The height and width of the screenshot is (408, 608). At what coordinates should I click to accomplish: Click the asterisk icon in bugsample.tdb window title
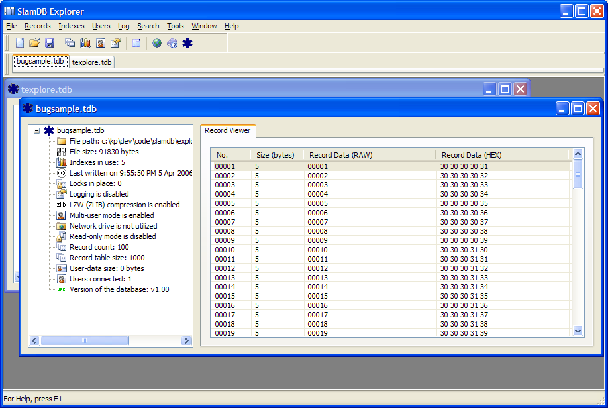28,108
